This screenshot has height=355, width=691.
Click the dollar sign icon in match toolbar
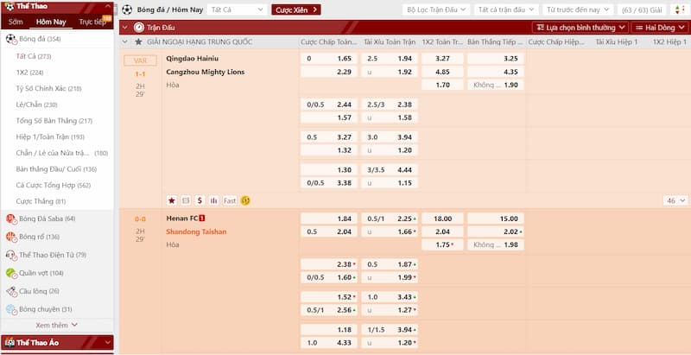point(200,200)
